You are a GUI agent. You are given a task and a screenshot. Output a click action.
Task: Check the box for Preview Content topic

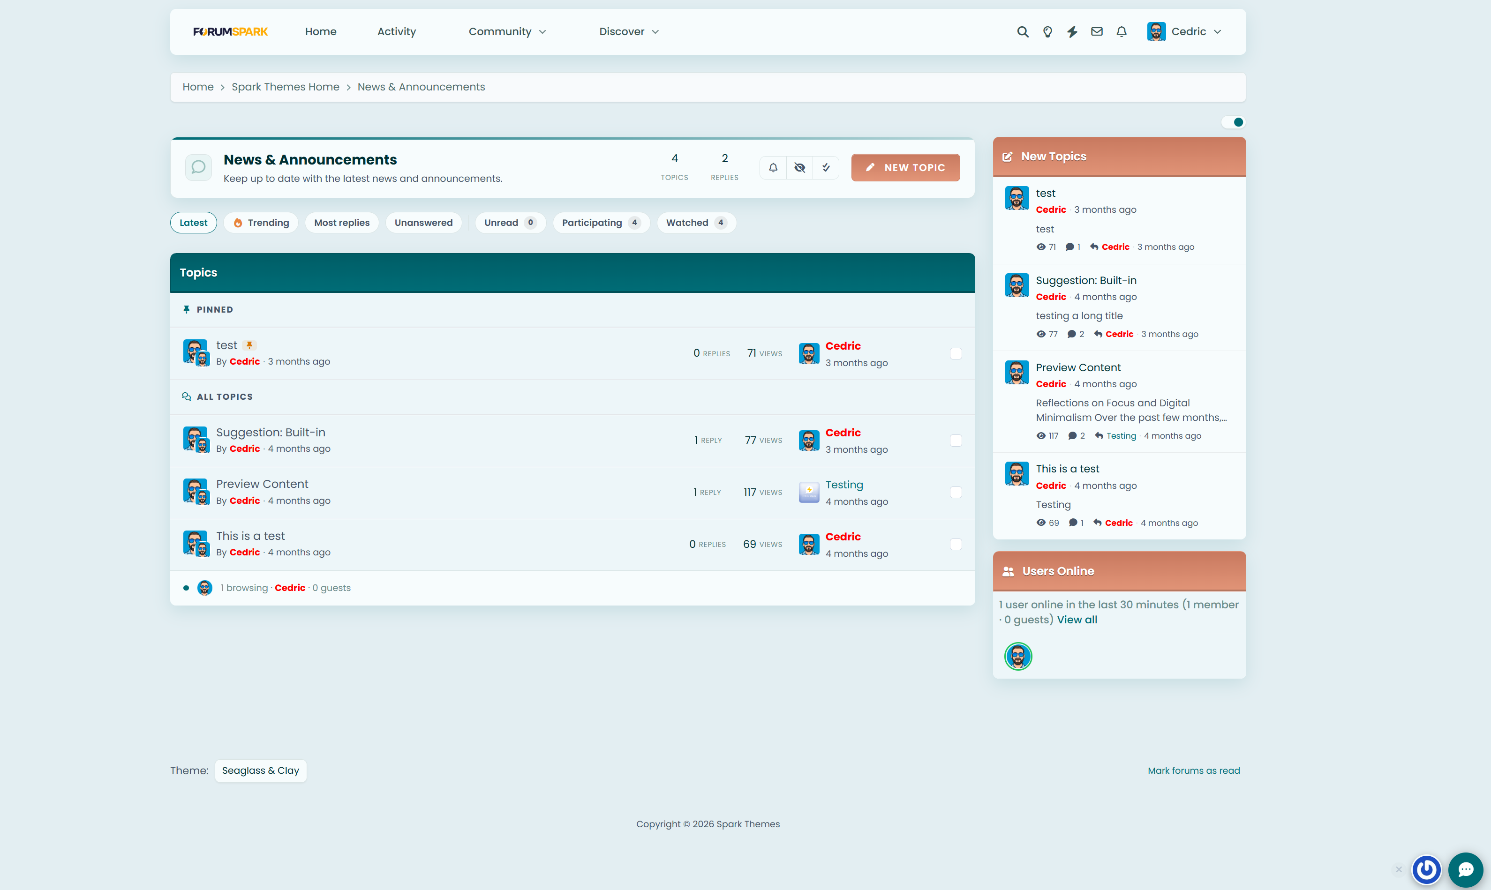point(956,493)
